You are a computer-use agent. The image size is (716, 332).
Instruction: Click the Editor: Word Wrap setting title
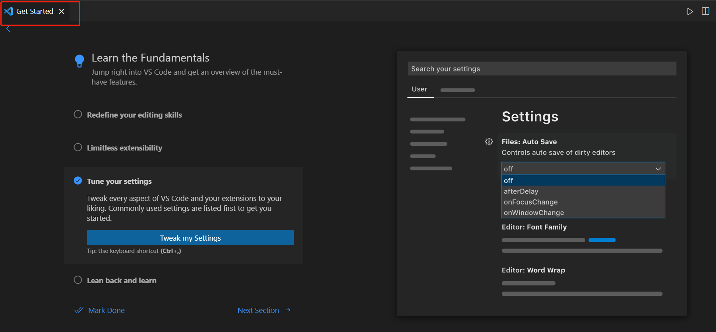pyautogui.click(x=533, y=270)
